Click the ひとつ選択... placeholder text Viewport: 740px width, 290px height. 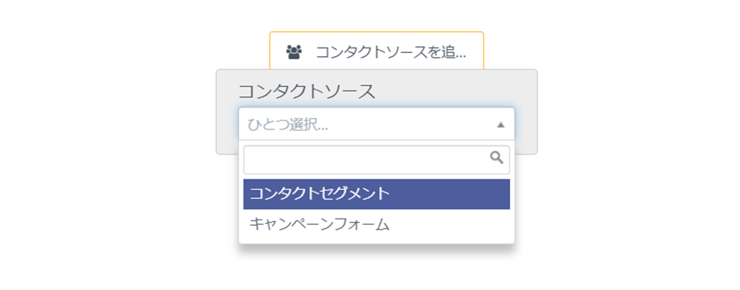point(288,125)
